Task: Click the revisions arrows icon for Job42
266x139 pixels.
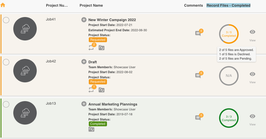Action: coord(91,90)
